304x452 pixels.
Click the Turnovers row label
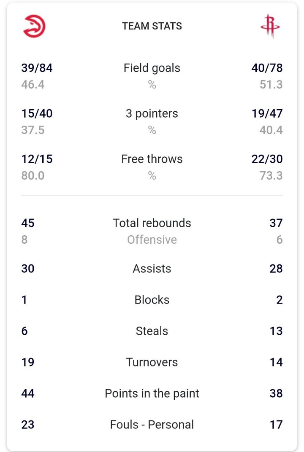(152, 362)
